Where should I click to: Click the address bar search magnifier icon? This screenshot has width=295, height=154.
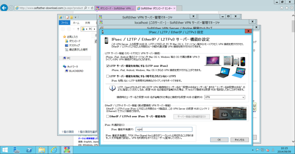click(86, 8)
